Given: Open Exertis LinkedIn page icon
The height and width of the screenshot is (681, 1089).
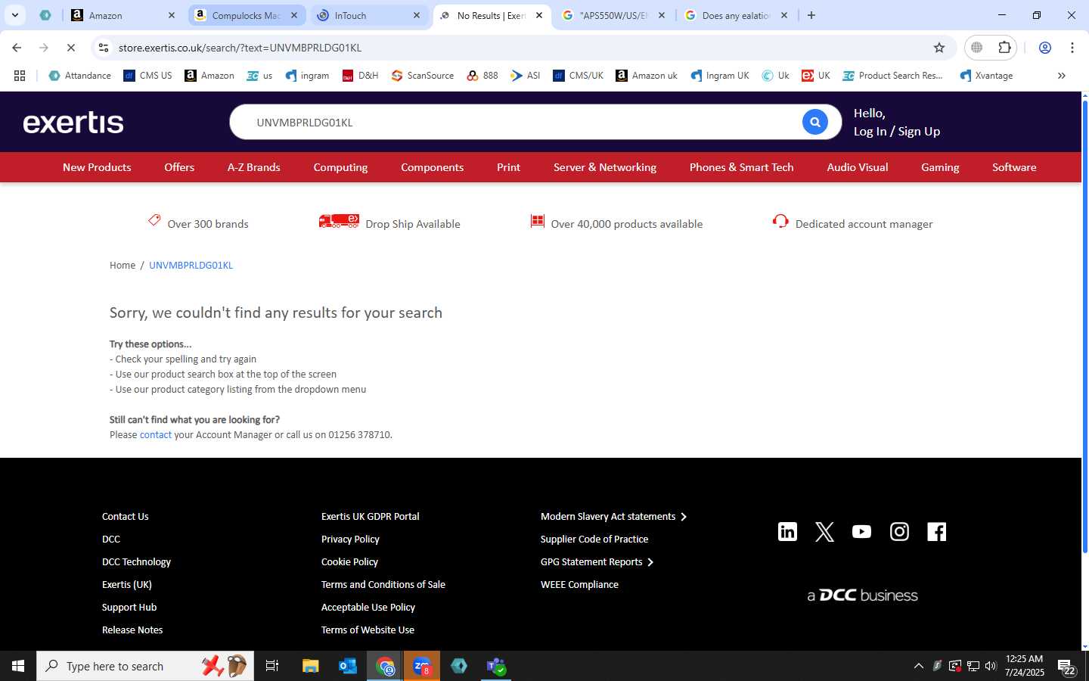Looking at the screenshot, I should coord(787,532).
